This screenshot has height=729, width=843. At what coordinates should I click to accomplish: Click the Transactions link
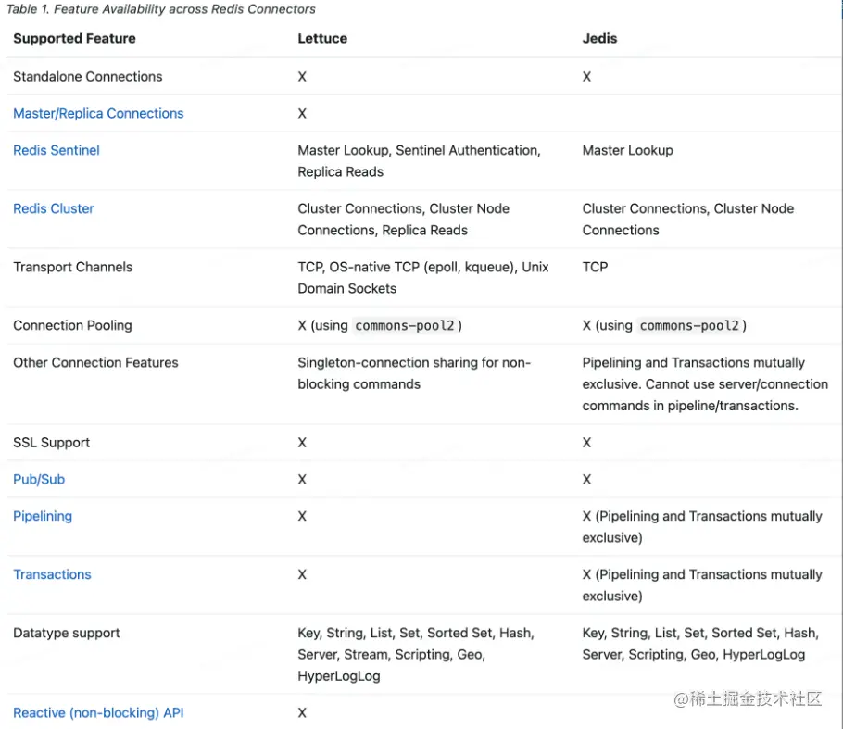52,574
